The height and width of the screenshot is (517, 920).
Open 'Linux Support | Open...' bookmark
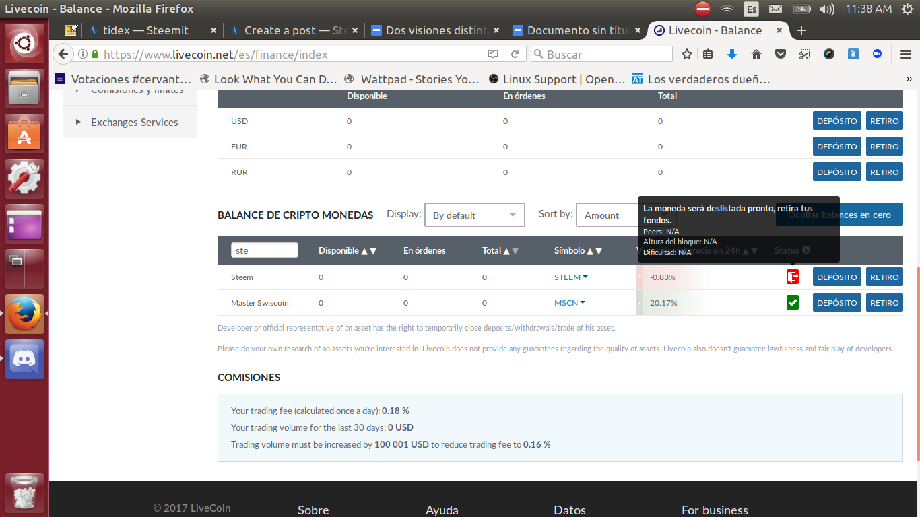coord(557,79)
